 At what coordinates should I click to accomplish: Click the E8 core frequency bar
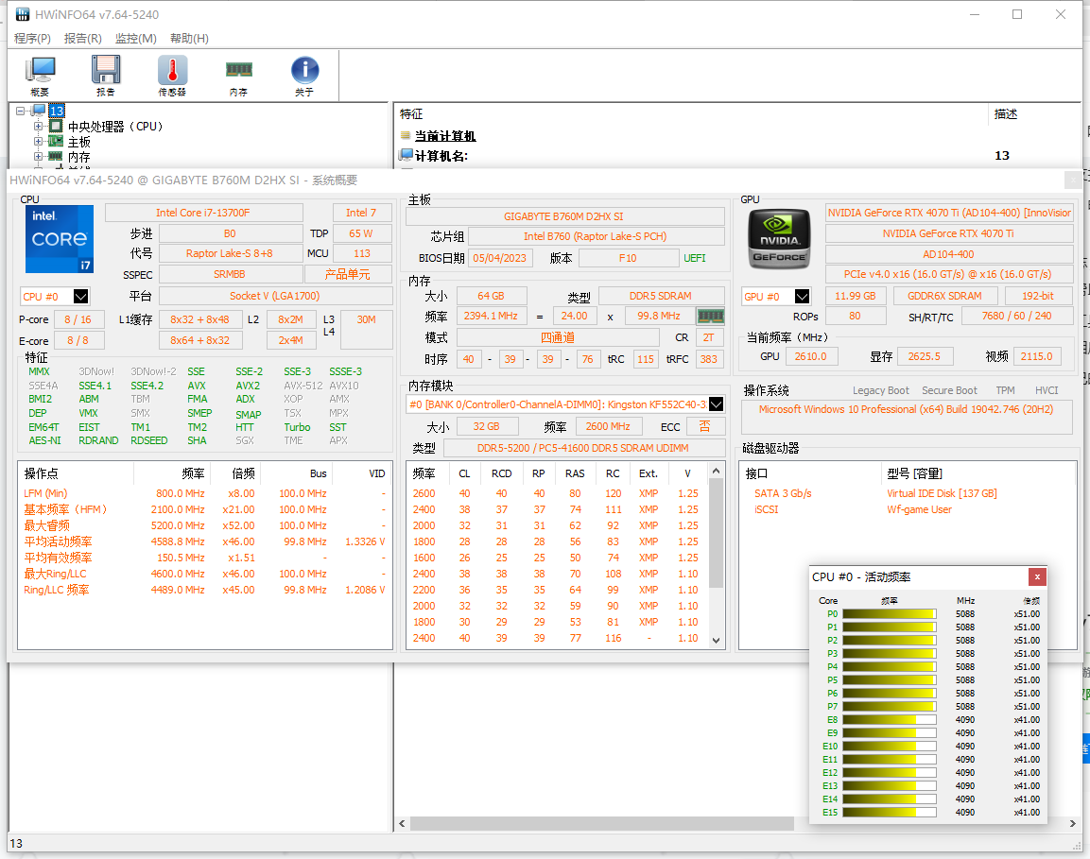[889, 719]
